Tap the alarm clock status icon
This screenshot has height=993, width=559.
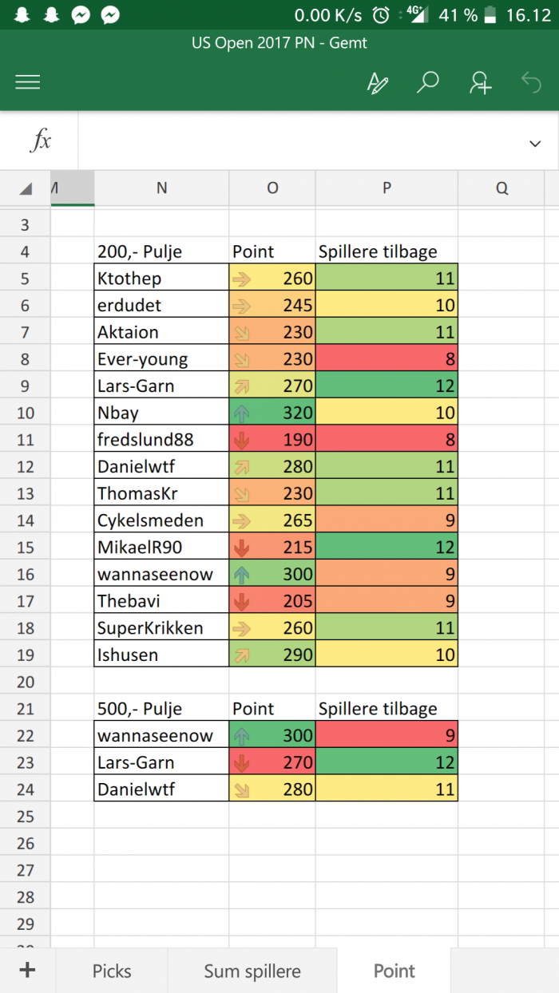383,14
